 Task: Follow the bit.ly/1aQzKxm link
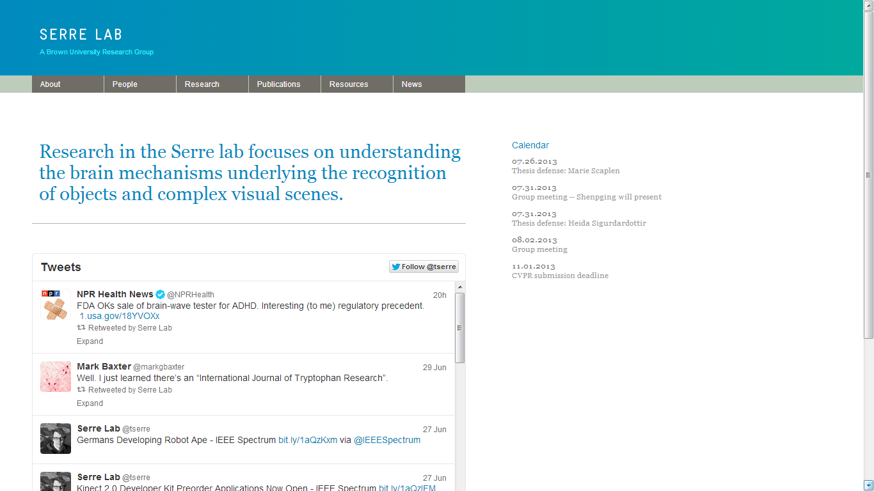[308, 440]
